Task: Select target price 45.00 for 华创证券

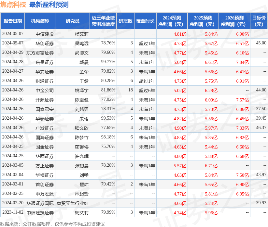Action: point(261,43)
